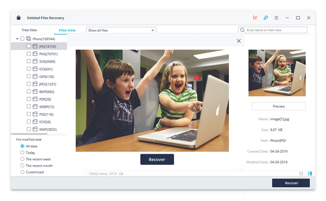Check the PNG(70701) checkbox

[x=29, y=54]
